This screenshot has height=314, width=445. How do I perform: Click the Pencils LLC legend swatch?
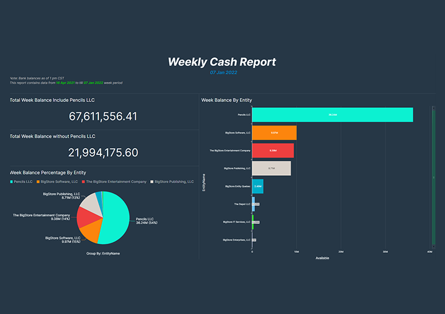(11, 181)
